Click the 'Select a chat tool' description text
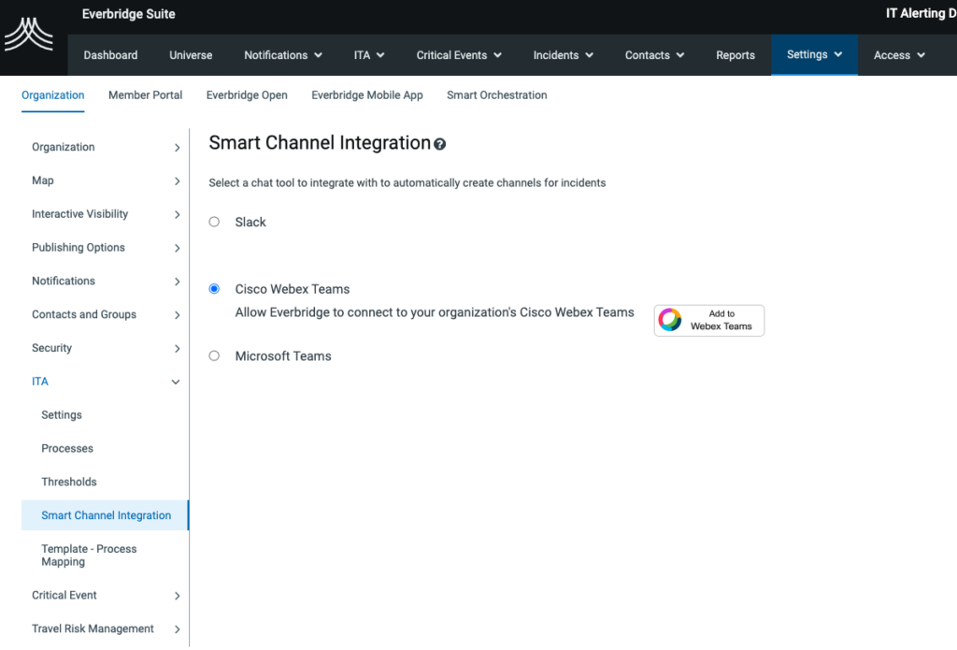Viewport: 957px width, 650px height. click(407, 182)
